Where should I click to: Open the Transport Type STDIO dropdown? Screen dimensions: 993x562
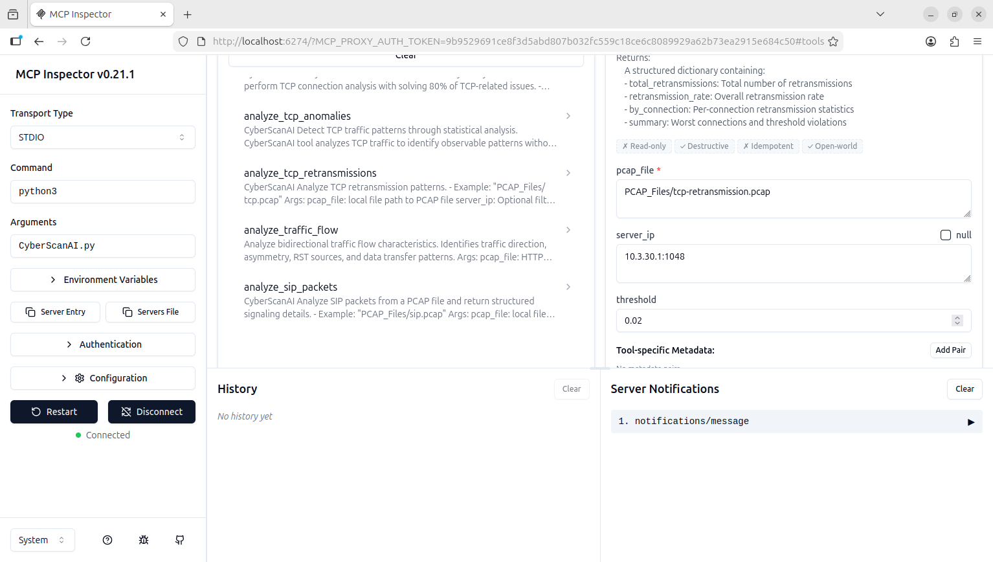(x=103, y=137)
